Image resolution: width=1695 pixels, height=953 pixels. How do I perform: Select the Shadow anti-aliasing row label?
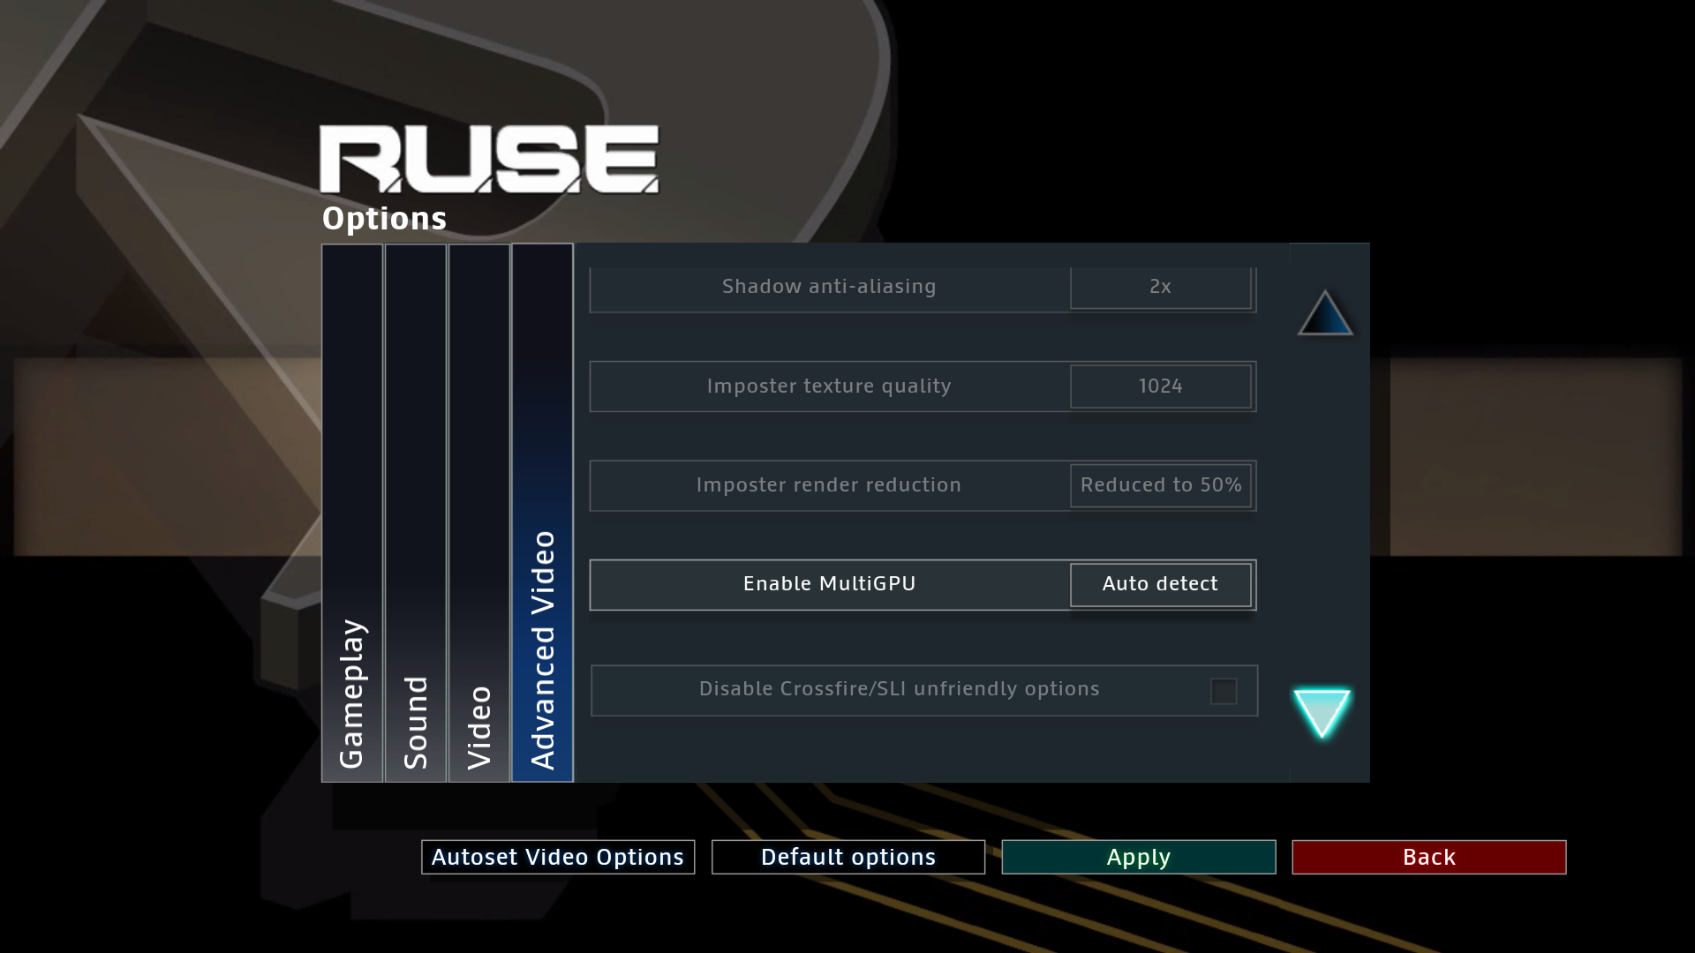point(829,287)
